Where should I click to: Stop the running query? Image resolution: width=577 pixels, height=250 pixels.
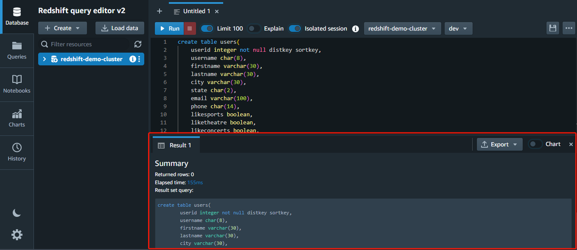pos(190,28)
